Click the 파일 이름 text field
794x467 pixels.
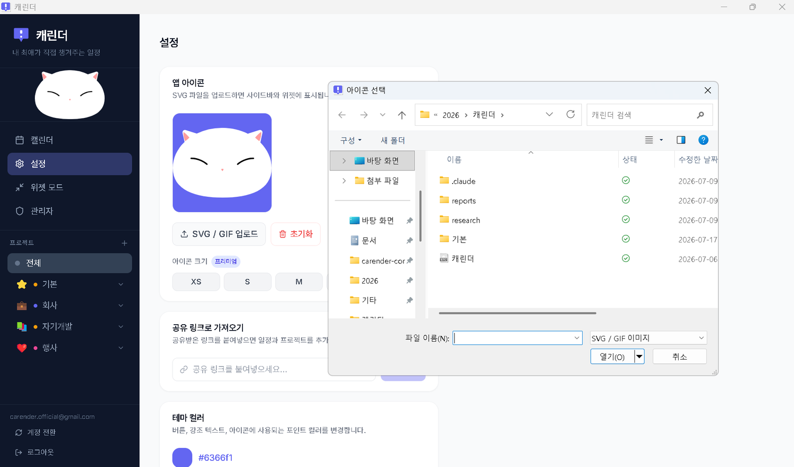coord(517,338)
